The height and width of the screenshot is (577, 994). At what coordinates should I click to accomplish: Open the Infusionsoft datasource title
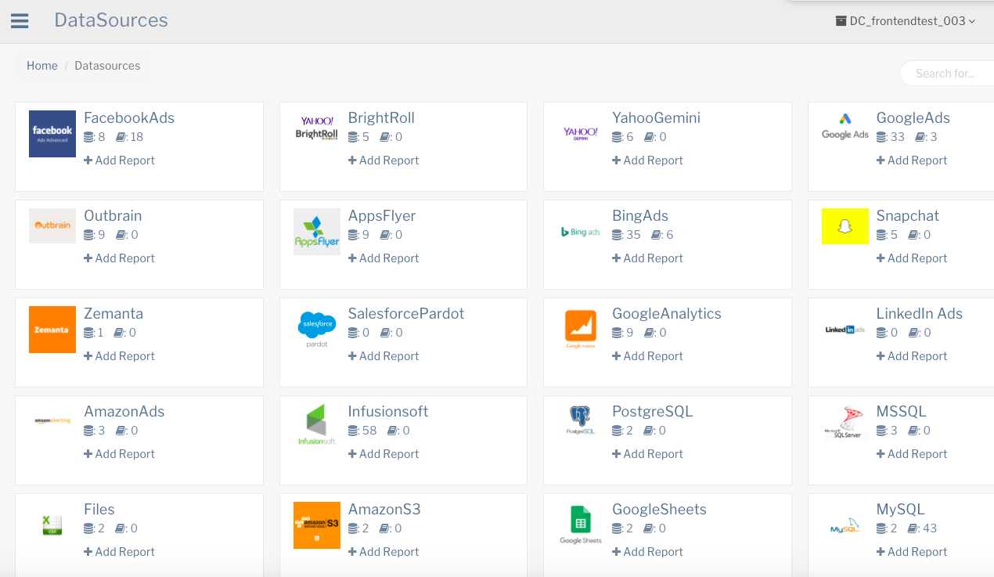coord(388,412)
